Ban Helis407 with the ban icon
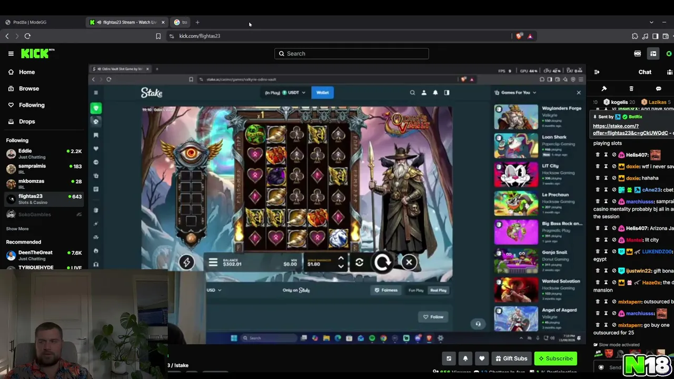The height and width of the screenshot is (379, 674). coord(614,155)
